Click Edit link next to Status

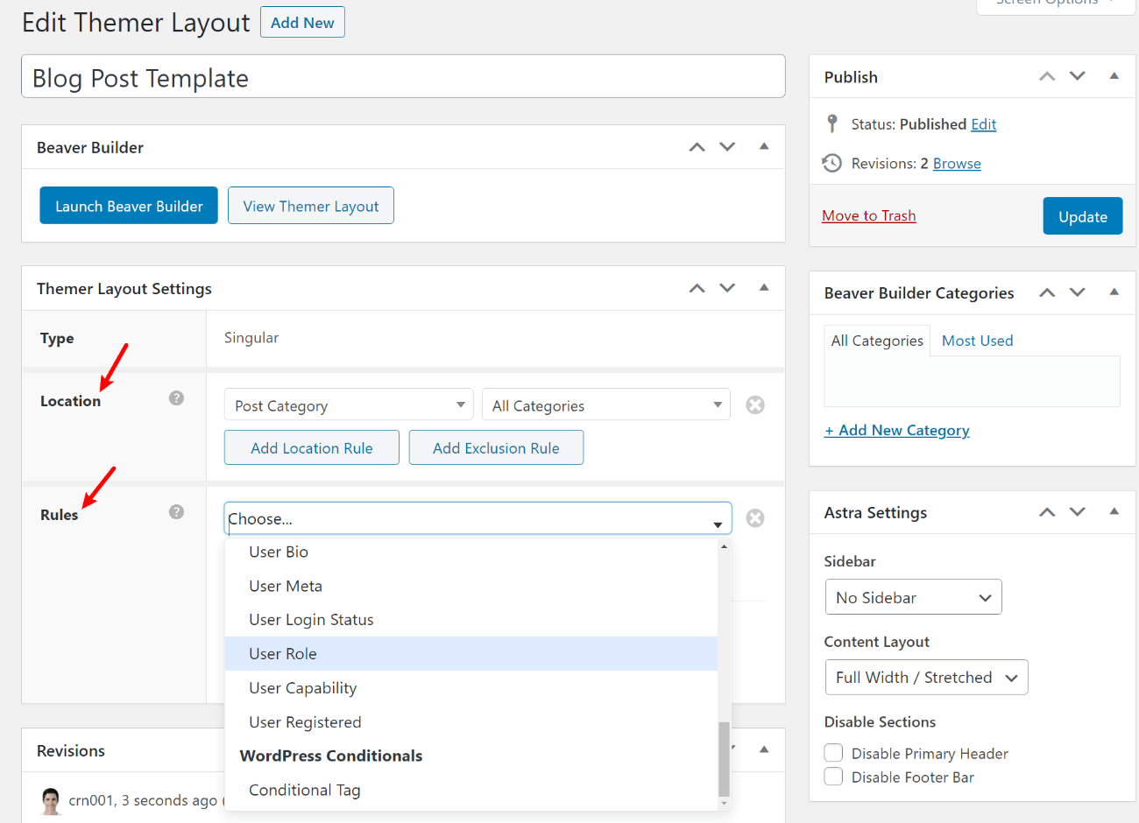(x=984, y=124)
